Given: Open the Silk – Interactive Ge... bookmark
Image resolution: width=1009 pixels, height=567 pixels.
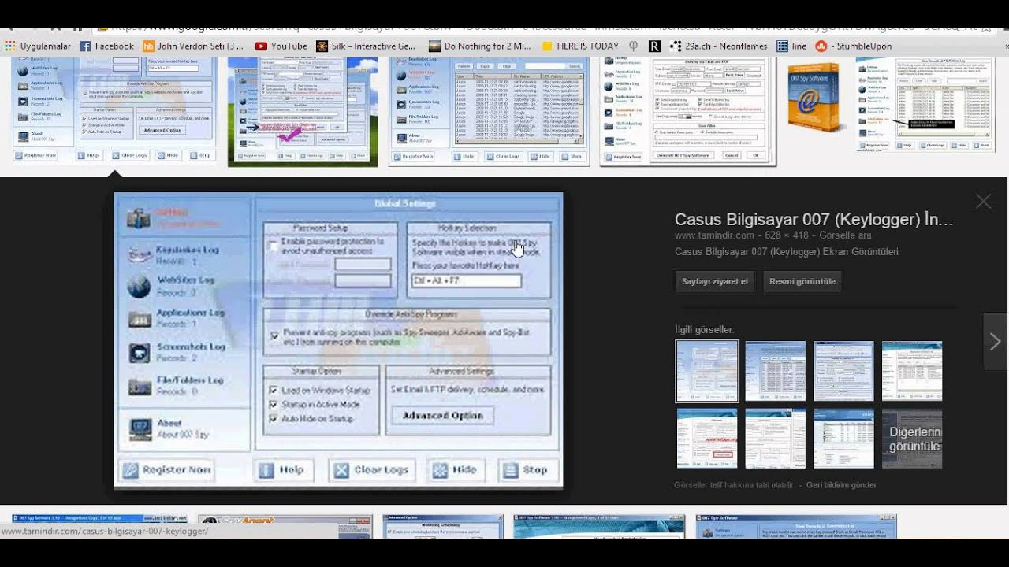Looking at the screenshot, I should (x=366, y=46).
